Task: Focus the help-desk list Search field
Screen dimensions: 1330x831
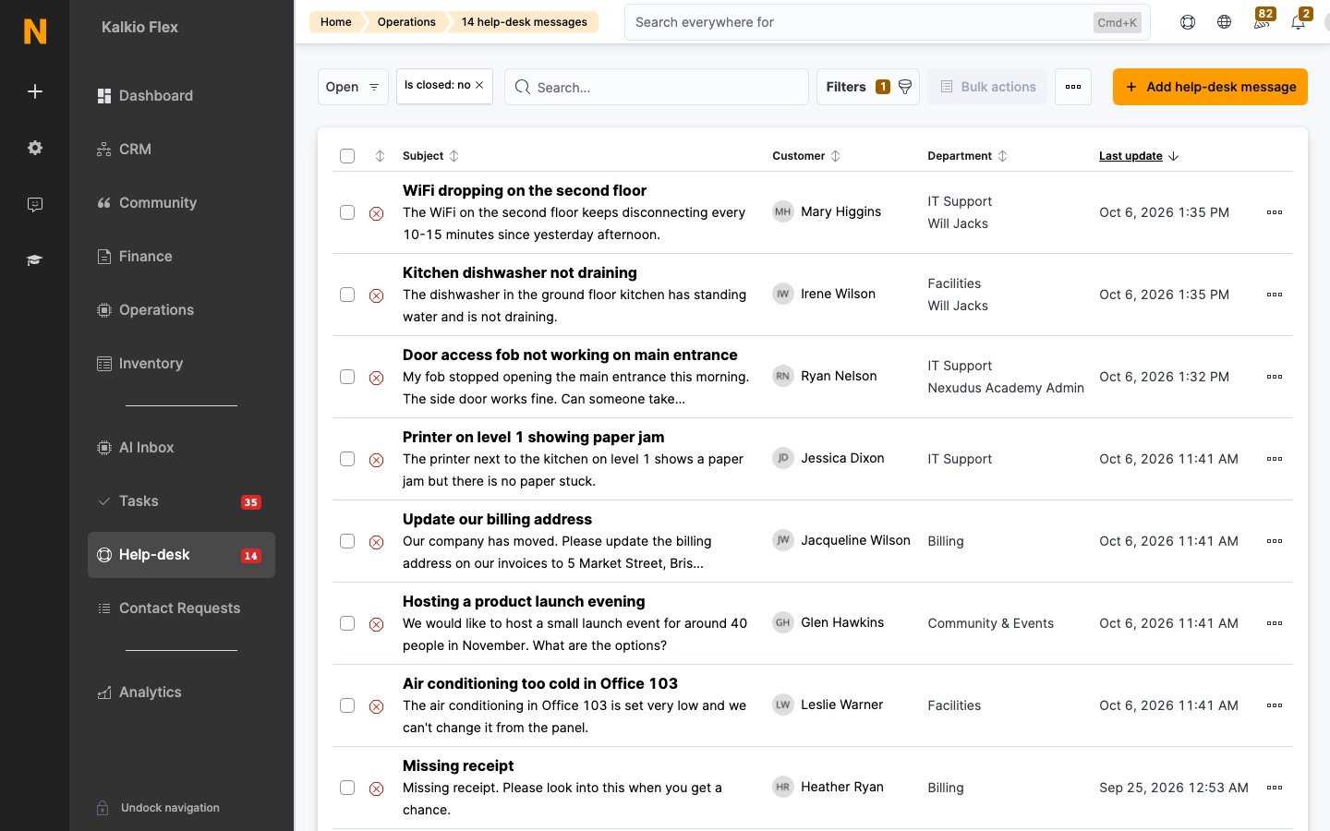Action: click(657, 87)
